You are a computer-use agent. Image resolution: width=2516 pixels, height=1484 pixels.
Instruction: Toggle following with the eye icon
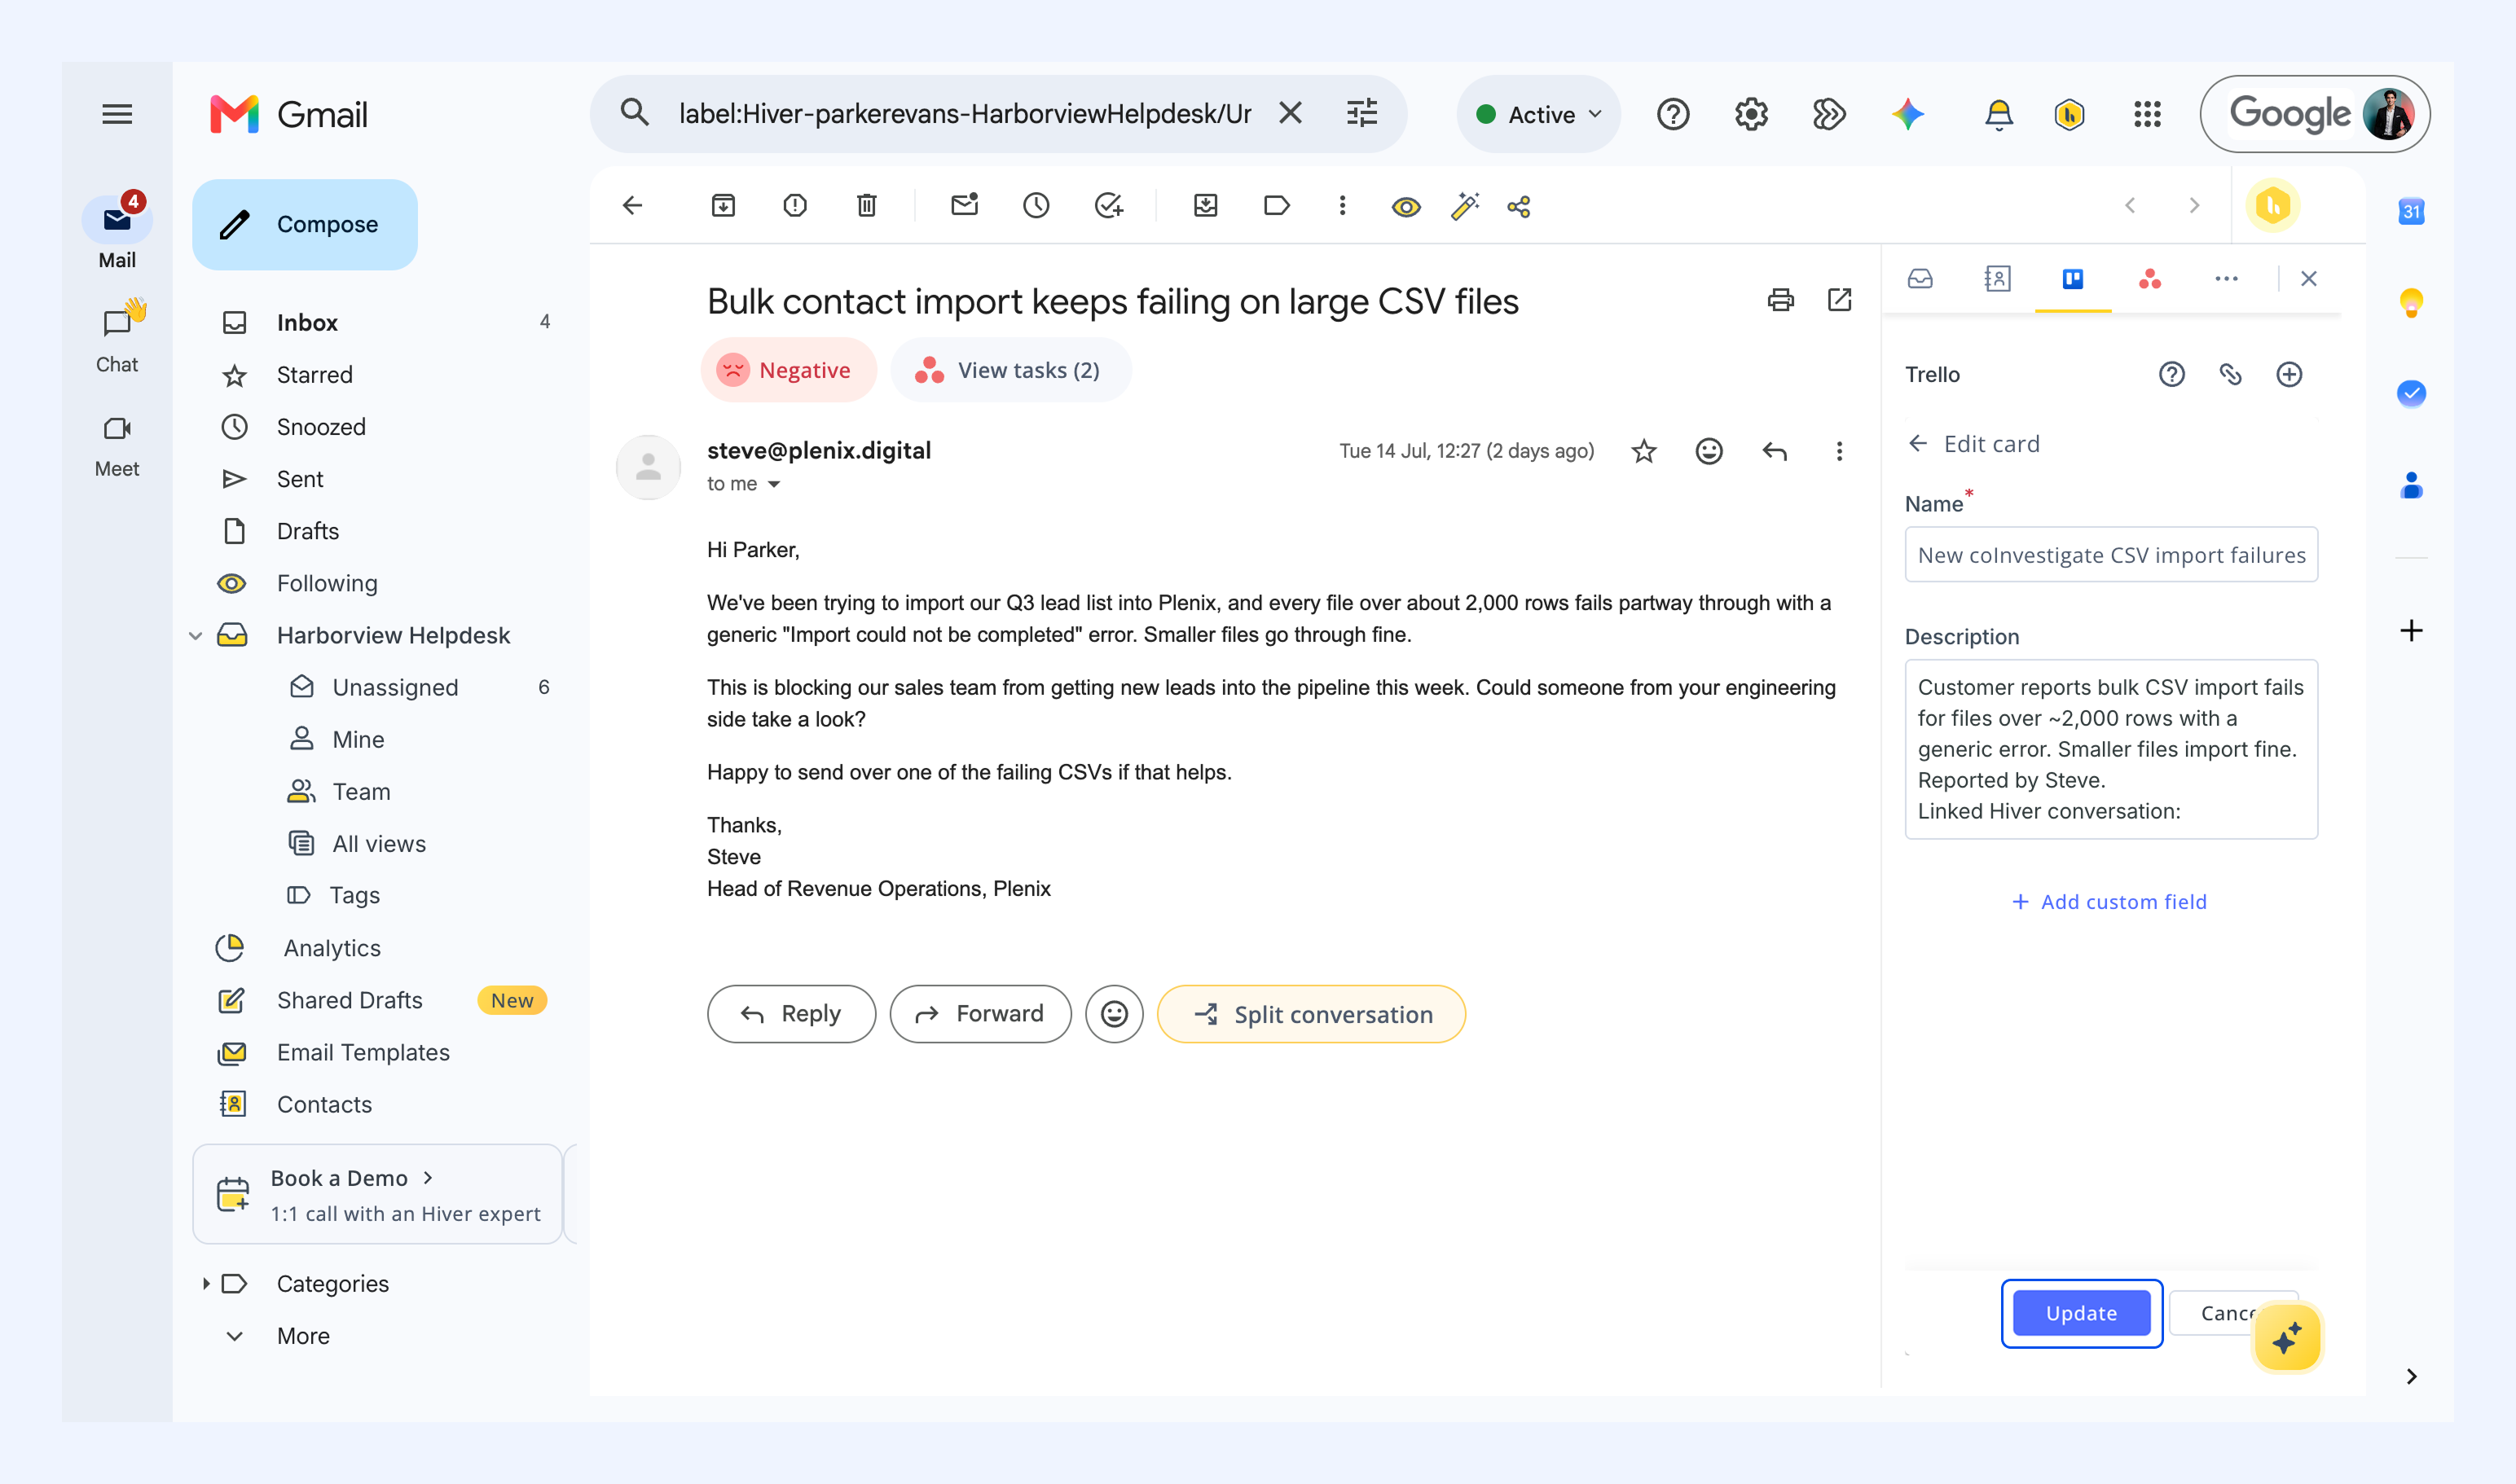(1405, 206)
